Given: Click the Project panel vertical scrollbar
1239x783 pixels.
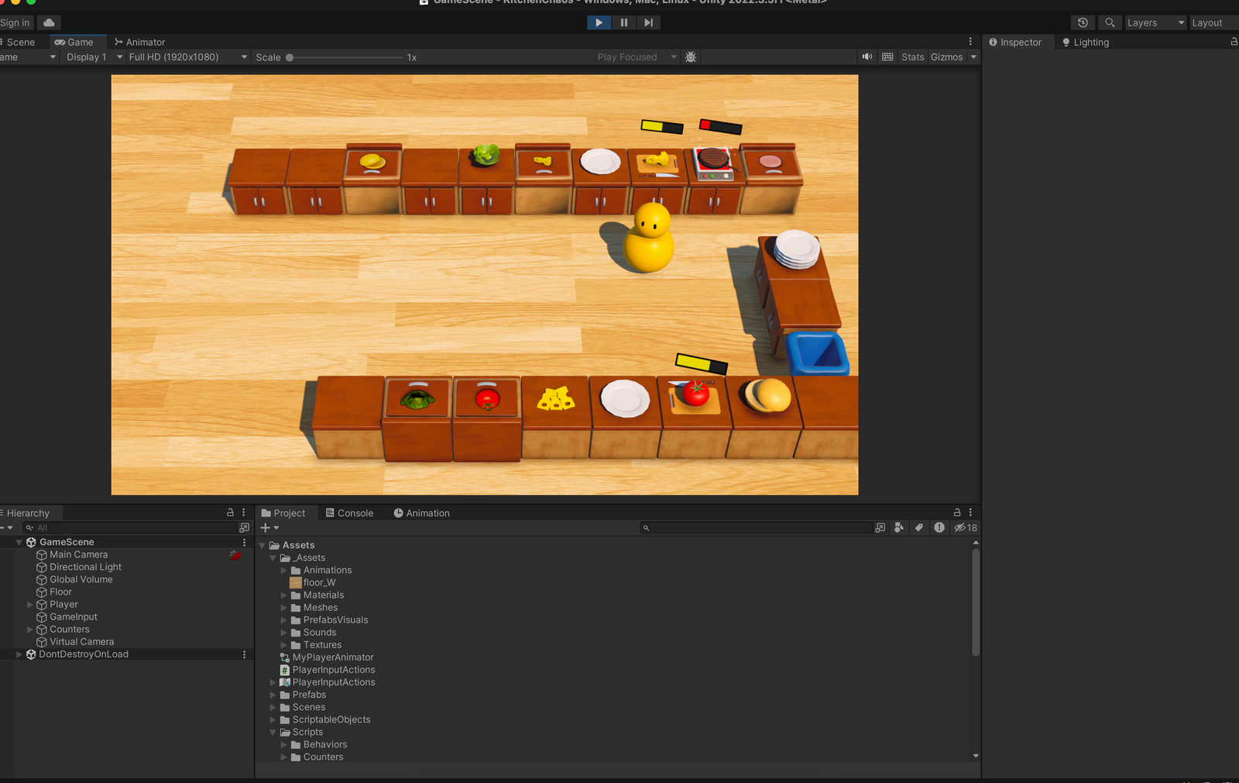Looking at the screenshot, I should (x=975, y=603).
